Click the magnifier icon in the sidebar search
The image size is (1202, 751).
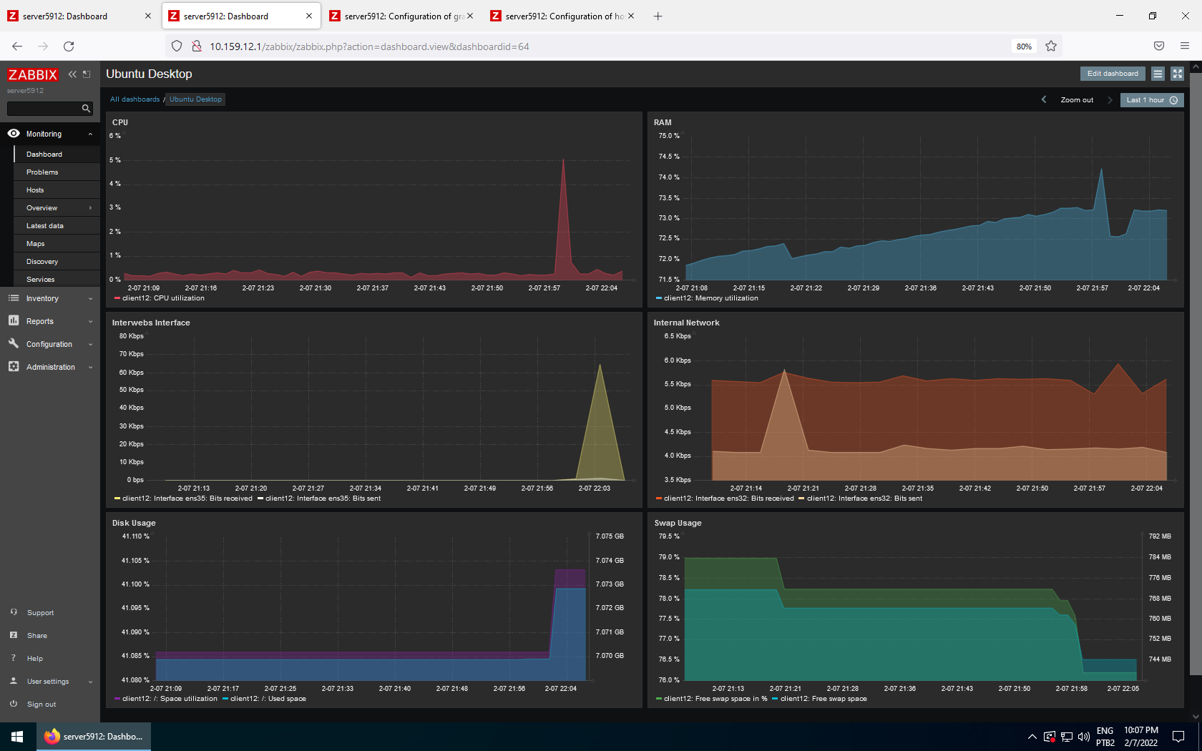86,108
